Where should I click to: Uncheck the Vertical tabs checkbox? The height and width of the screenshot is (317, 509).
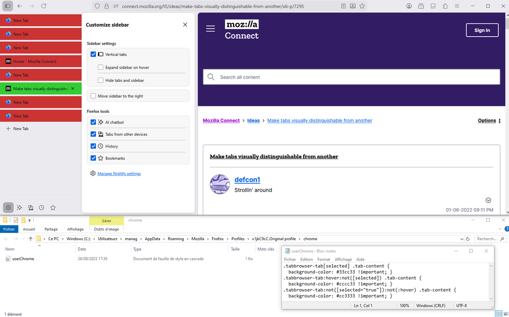click(93, 54)
